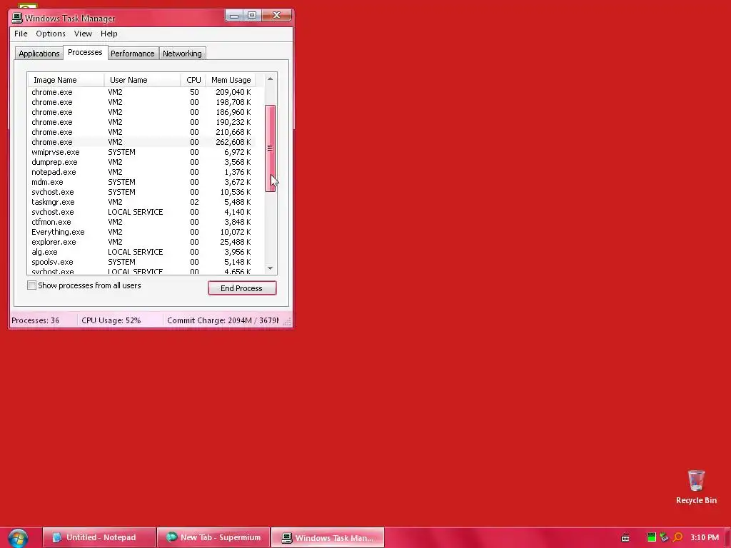Click the 3:10 PM system clock
Screen dimensions: 731x548
pos(705,537)
